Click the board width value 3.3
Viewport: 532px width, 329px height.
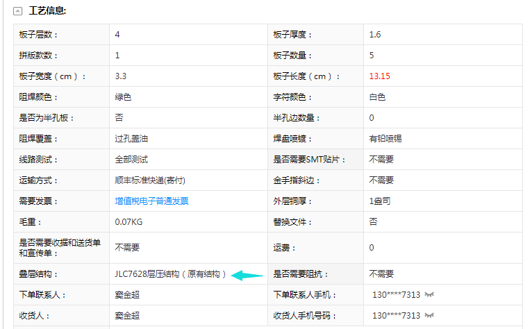[x=121, y=76]
